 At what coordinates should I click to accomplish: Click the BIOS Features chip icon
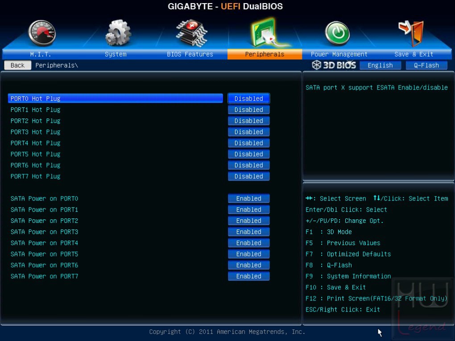point(191,33)
